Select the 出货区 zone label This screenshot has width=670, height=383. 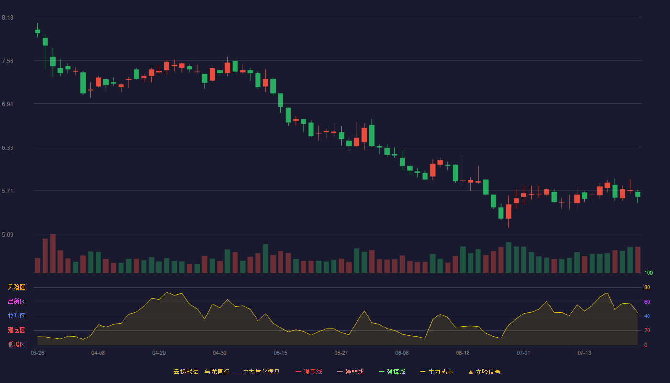click(16, 302)
